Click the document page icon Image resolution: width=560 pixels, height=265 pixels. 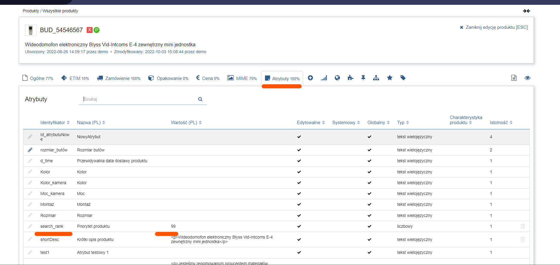514,78
